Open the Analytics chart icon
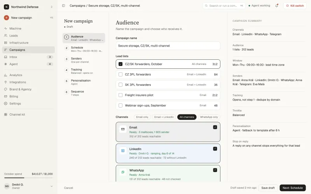The height and width of the screenshot is (194, 311). coord(5,75)
